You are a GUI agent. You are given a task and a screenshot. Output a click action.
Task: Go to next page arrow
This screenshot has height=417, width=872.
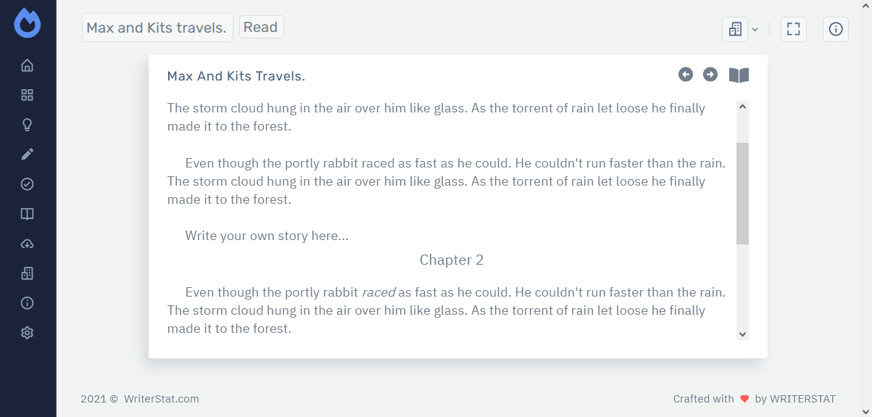tap(710, 75)
